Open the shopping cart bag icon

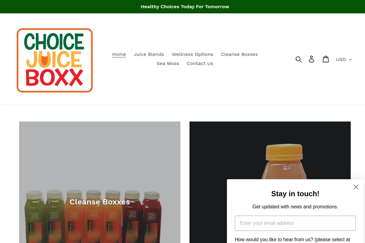point(326,59)
